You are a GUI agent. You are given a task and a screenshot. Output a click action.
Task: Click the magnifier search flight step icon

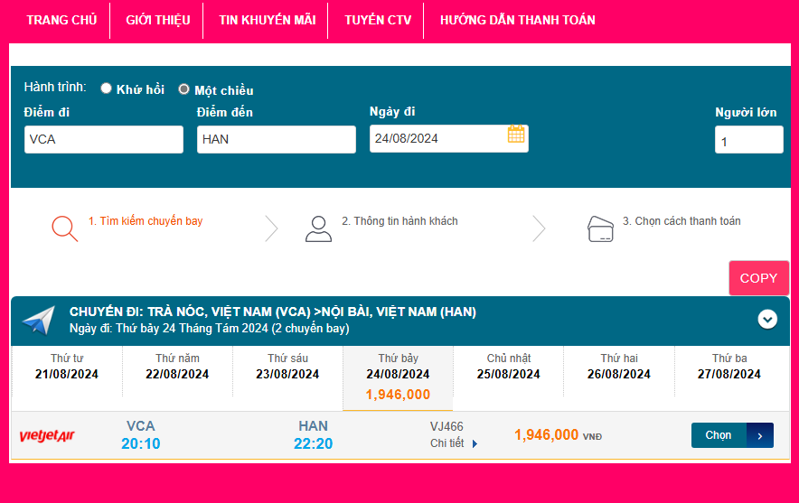coord(64,228)
